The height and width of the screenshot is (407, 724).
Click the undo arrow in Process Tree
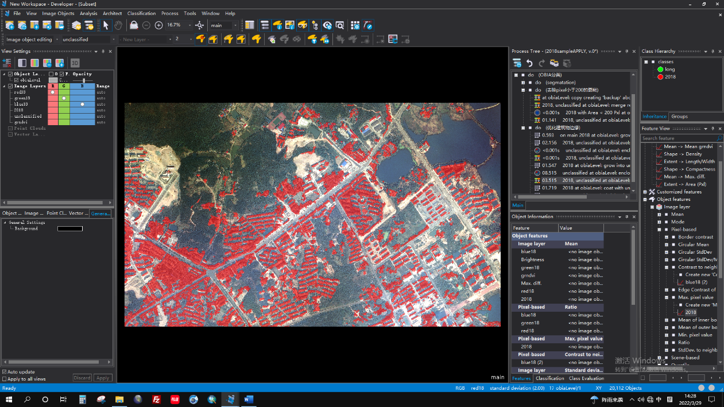(x=529, y=63)
